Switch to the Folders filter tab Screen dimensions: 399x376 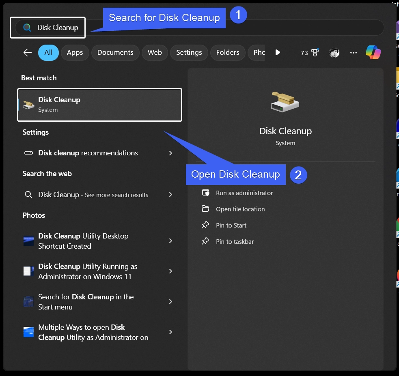(228, 53)
